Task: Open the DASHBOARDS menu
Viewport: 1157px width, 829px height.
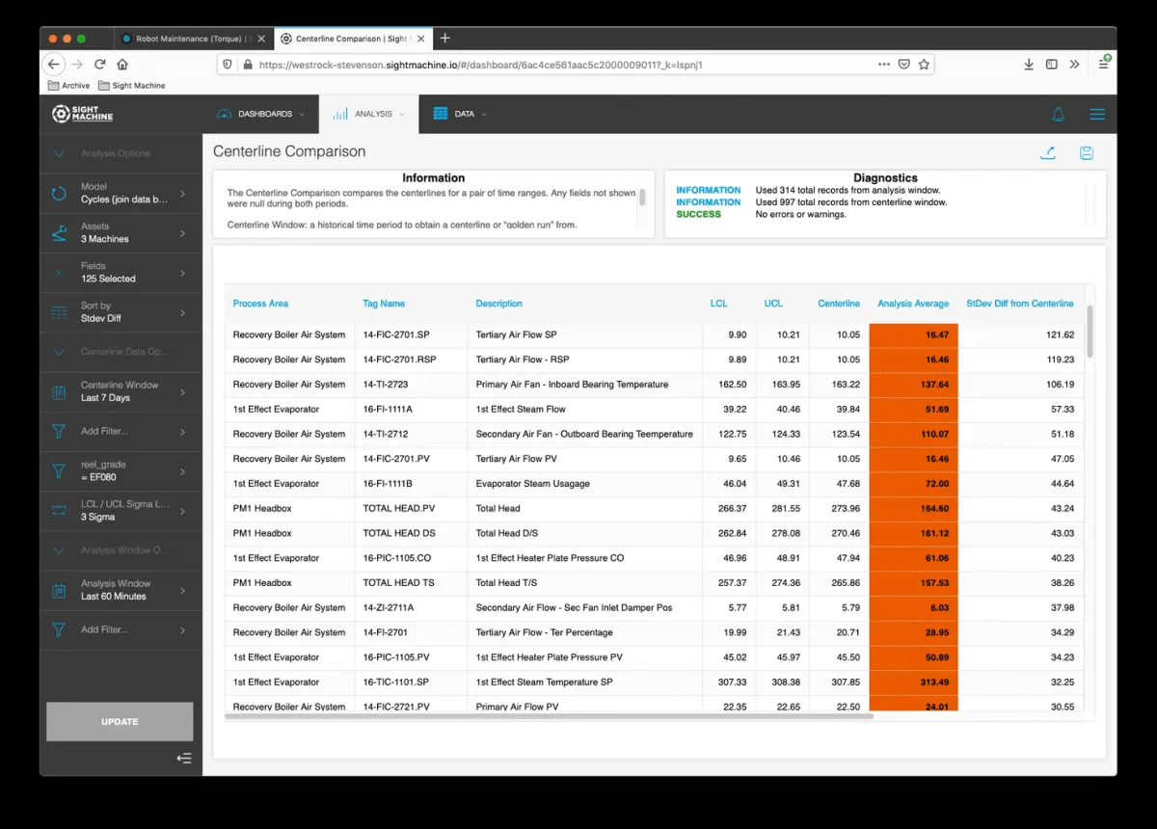Action: click(260, 114)
